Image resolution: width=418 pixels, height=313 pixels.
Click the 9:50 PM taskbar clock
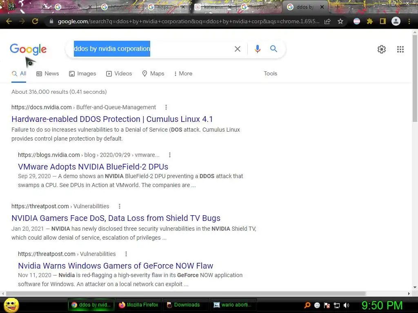pyautogui.click(x=382, y=305)
